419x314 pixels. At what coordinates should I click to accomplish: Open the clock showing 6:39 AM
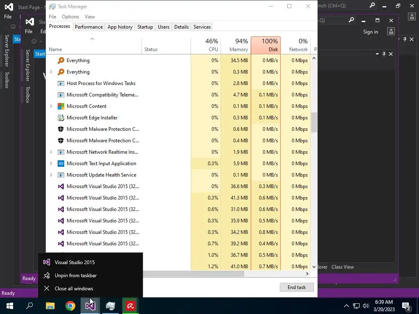click(x=384, y=306)
